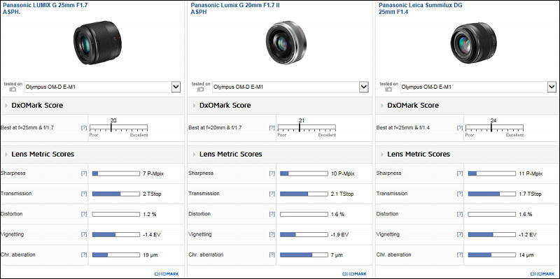This screenshot has height=279, width=560.
Task: Click the 11 P-Mpix sharpness bar
Action: [x=492, y=173]
